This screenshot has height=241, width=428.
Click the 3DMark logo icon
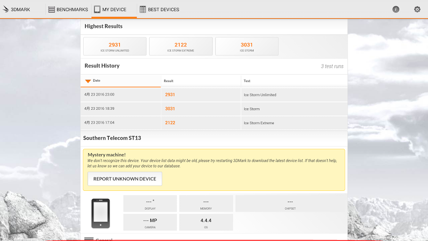(x=6, y=9)
